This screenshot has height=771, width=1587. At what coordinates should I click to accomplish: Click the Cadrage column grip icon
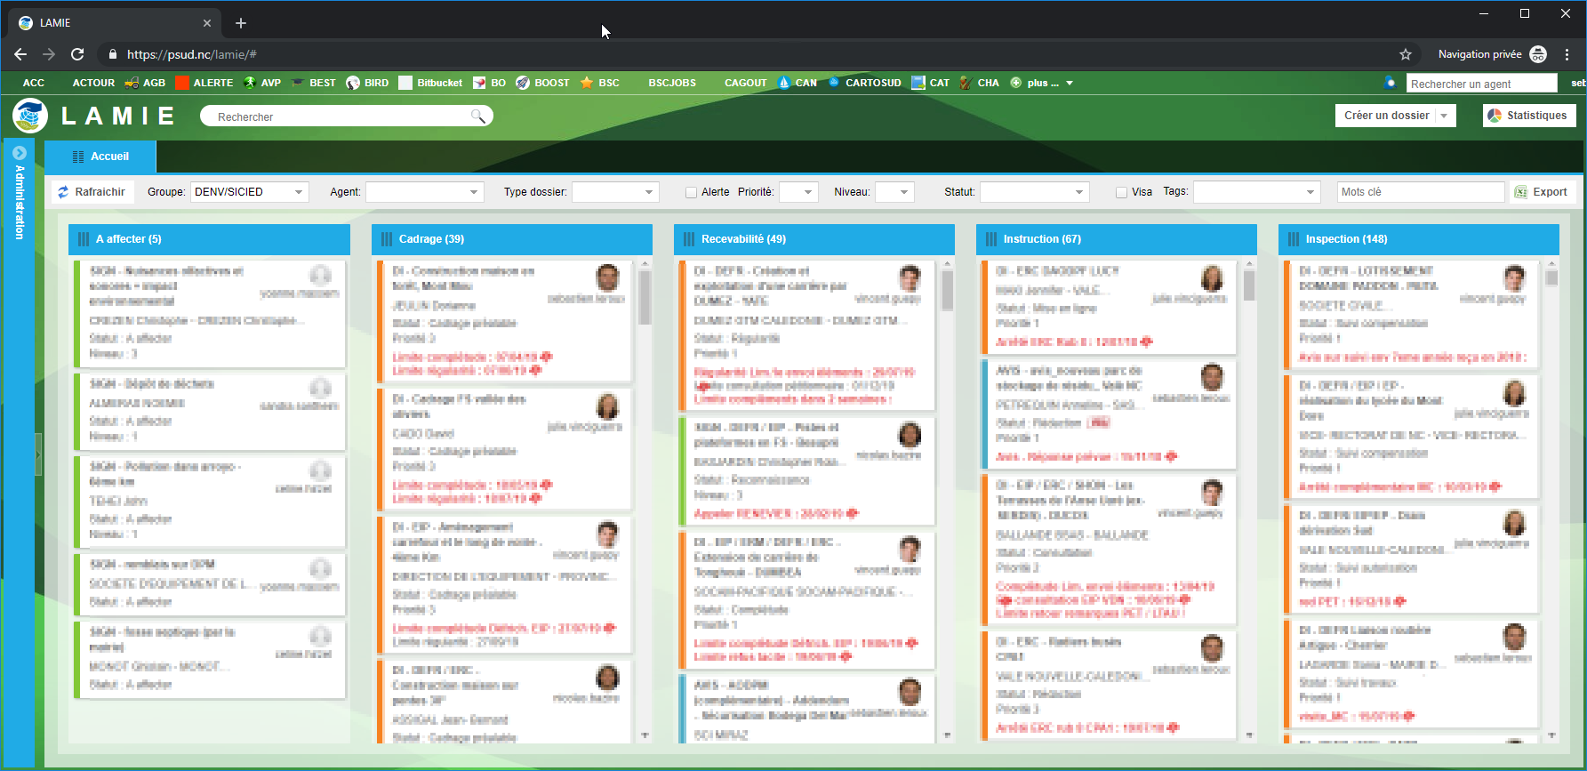pos(386,239)
